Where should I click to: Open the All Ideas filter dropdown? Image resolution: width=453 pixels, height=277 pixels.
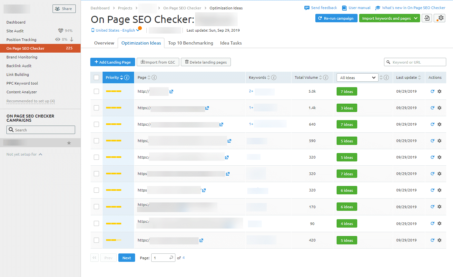pos(357,77)
